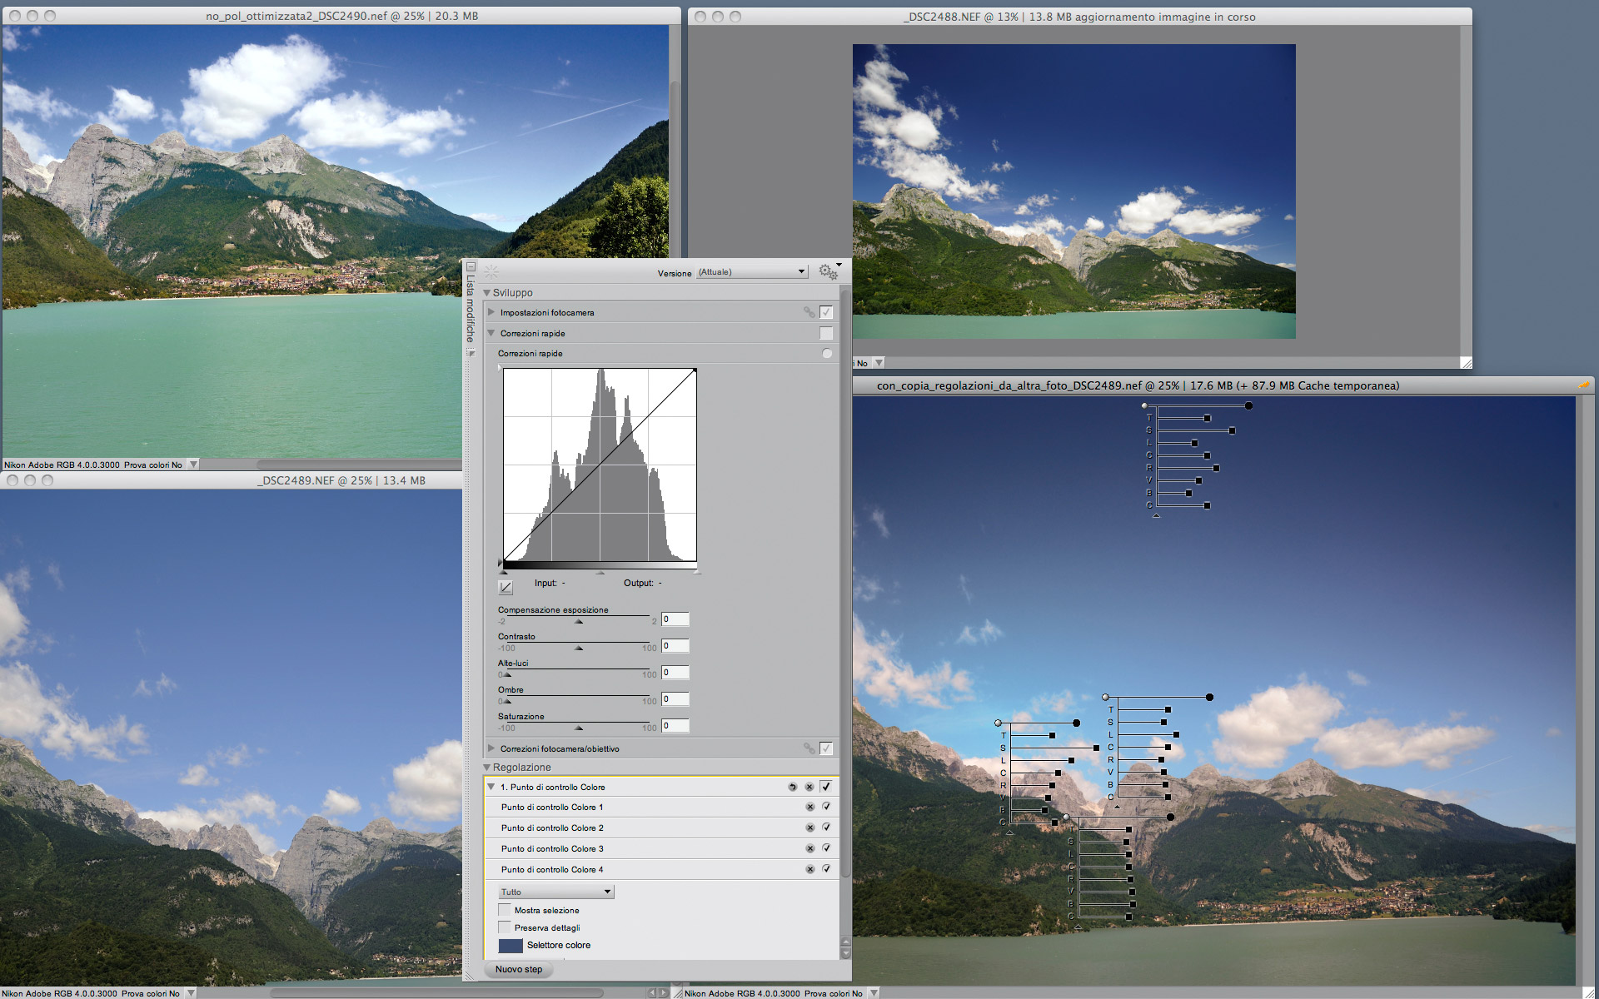This screenshot has width=1599, height=999.
Task: Open Prova colori dropdown in con_copia window
Action: 874,993
